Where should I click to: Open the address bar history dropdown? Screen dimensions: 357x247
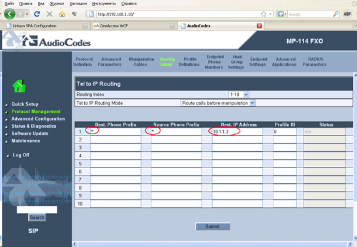click(x=270, y=14)
